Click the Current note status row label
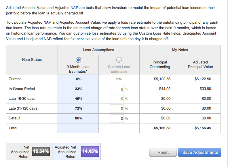 point(15,79)
